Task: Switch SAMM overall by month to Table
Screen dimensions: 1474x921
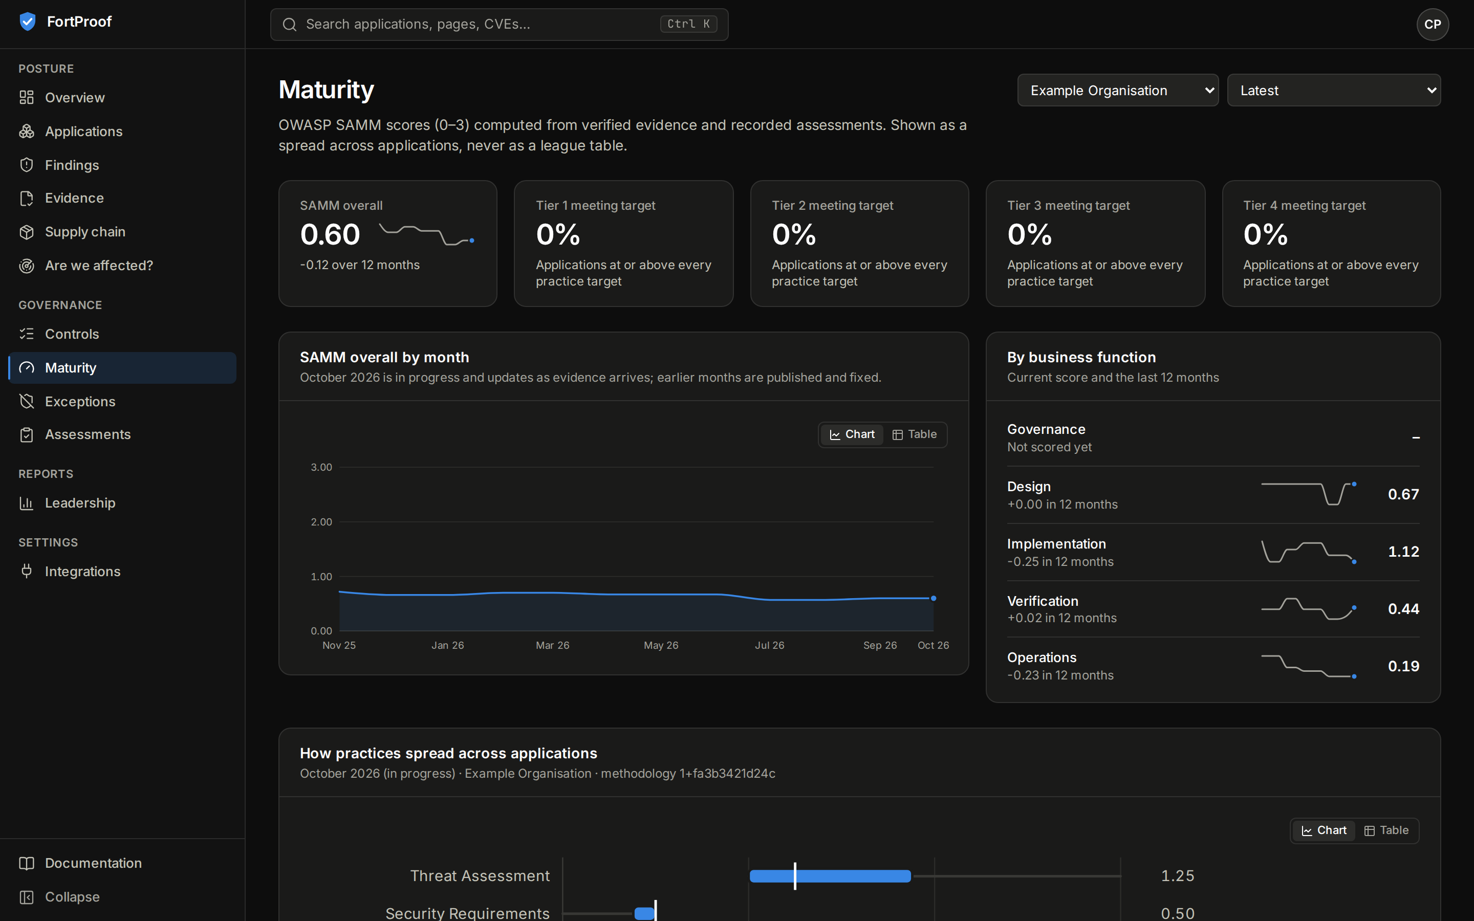Action: click(914, 434)
